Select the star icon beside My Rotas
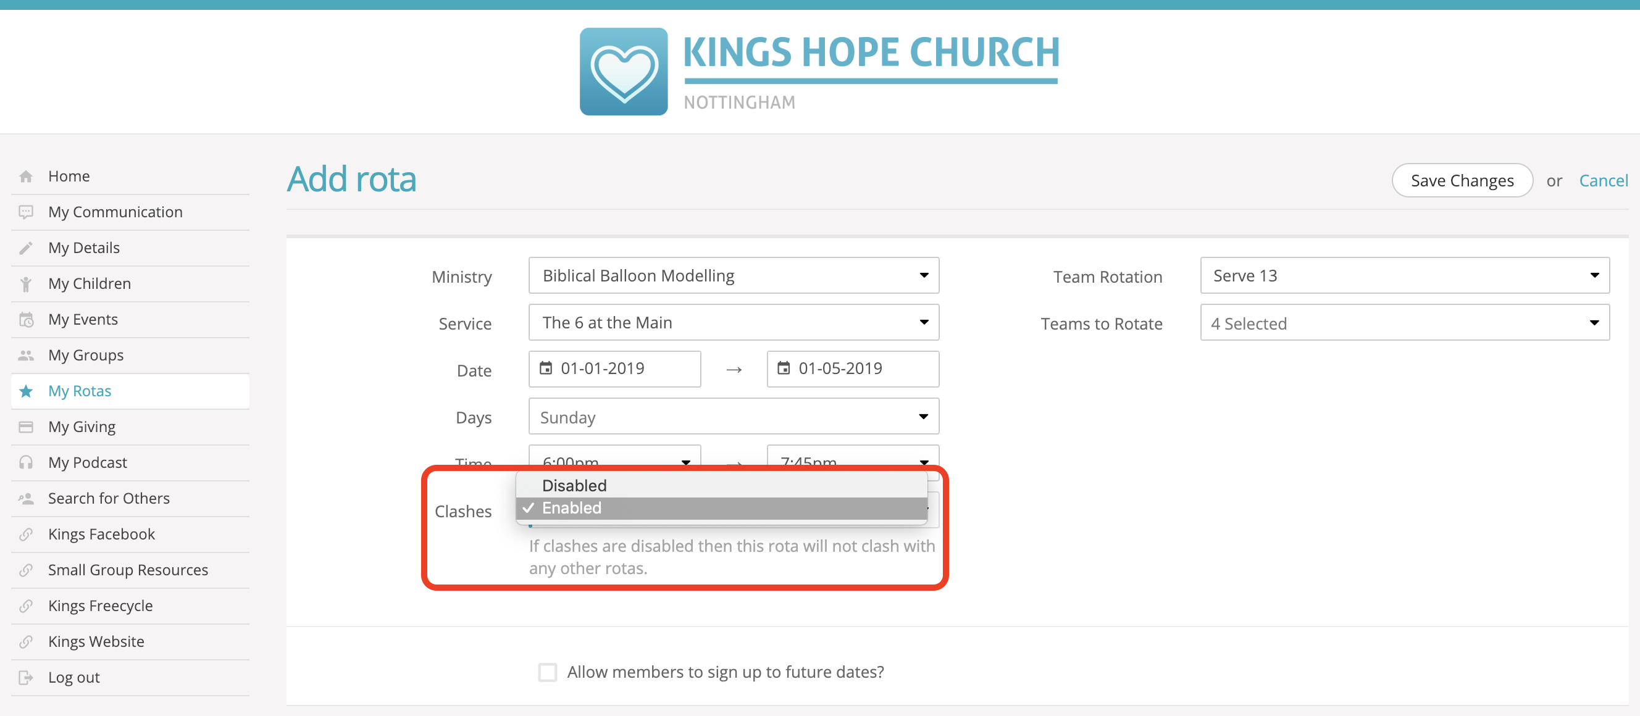This screenshot has height=716, width=1640. pyautogui.click(x=27, y=391)
